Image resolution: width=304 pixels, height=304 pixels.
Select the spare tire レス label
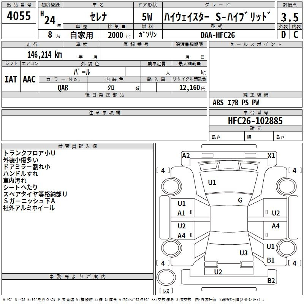pos(166,291)
